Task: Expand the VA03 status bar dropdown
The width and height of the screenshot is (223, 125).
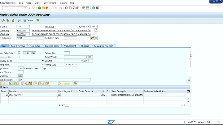Action: click(195, 122)
